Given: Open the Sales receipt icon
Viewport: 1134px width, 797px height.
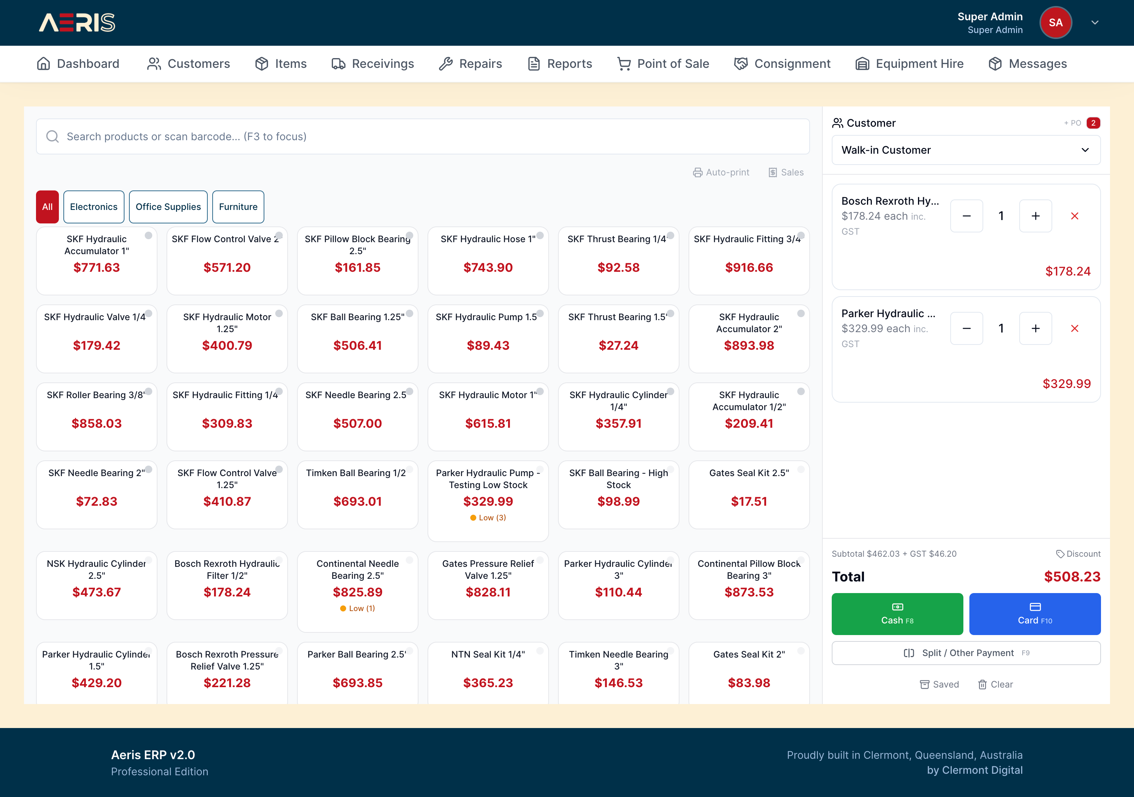Looking at the screenshot, I should point(772,172).
